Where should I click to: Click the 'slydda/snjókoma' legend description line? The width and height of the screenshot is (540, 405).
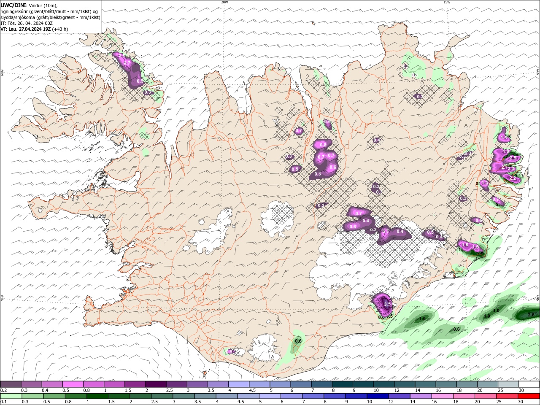(x=50, y=17)
